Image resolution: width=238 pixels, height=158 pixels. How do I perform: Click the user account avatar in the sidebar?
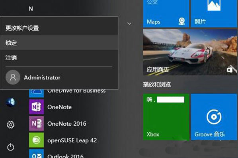[11, 102]
